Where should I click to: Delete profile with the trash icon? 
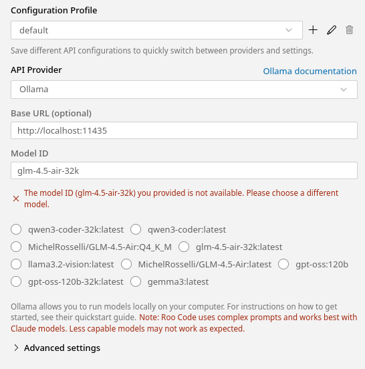tap(349, 30)
